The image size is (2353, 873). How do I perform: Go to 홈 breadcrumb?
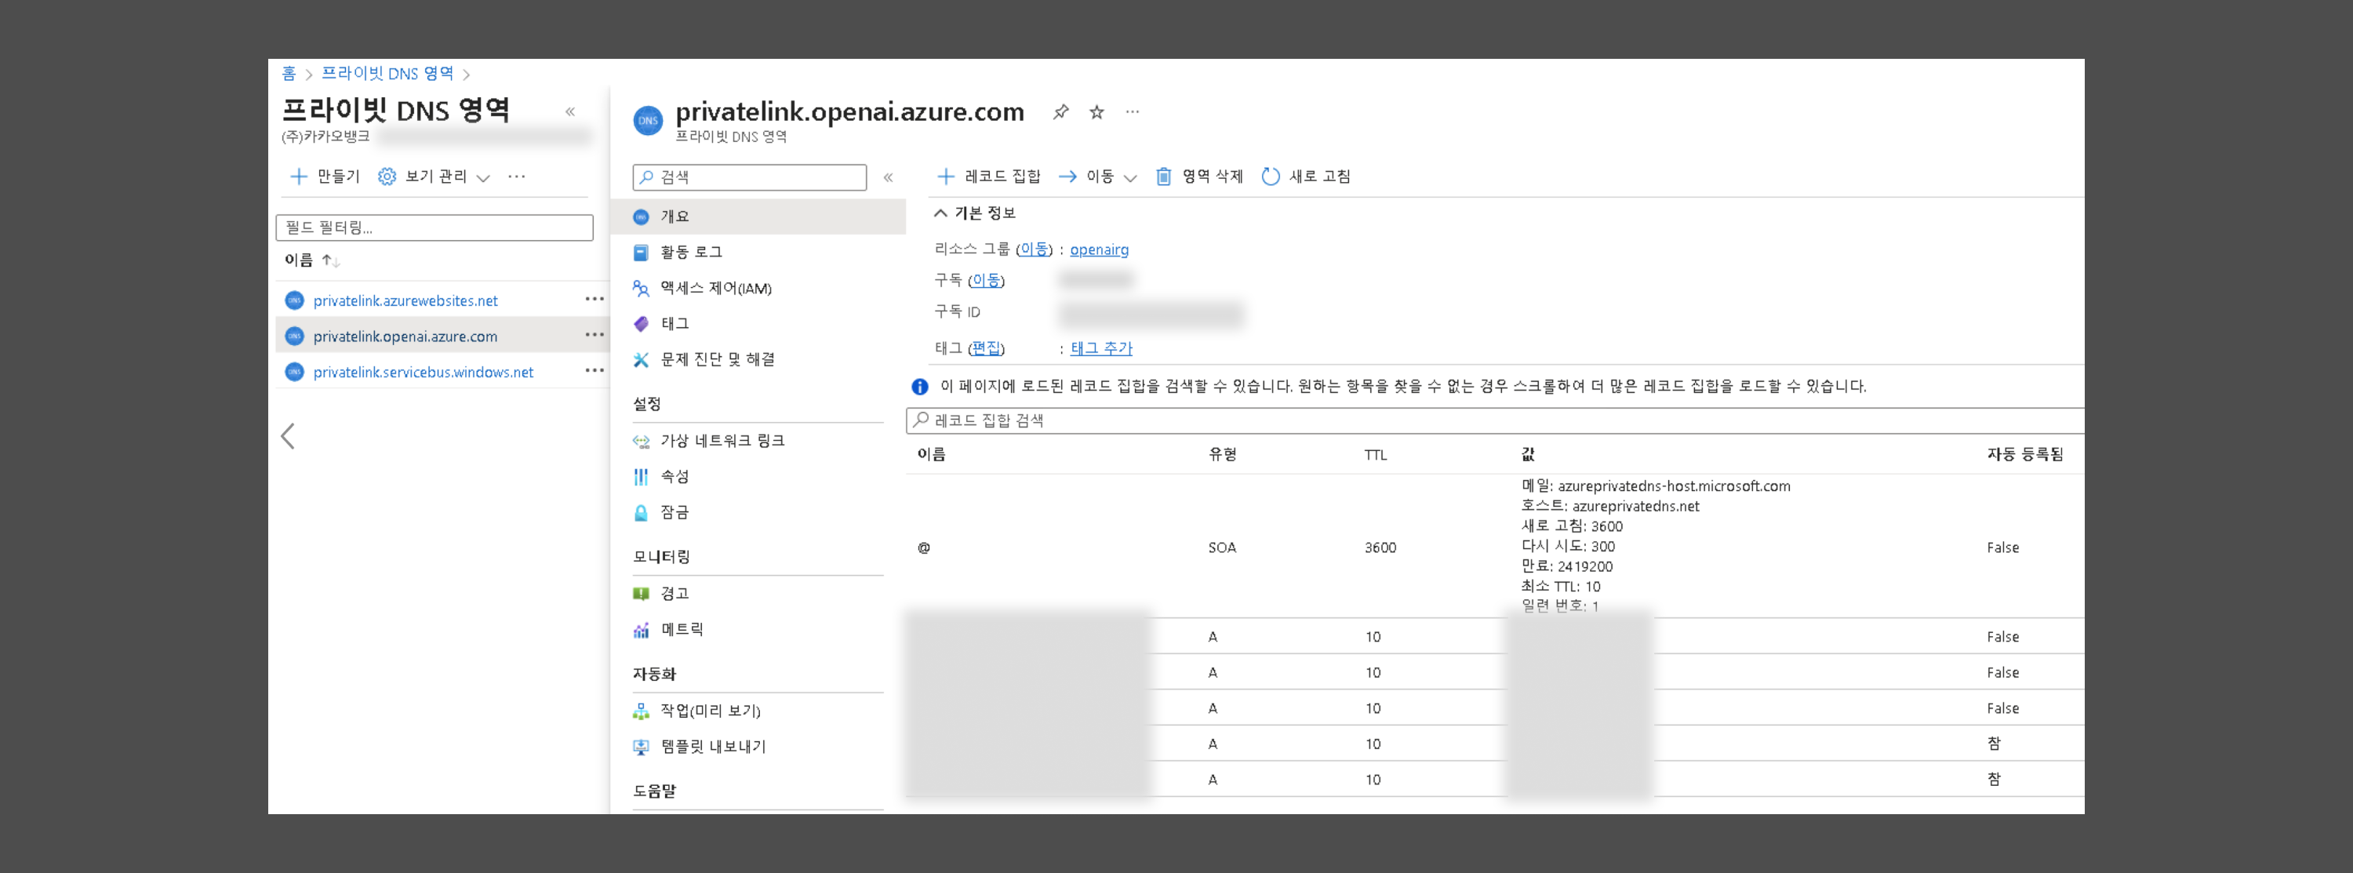click(x=289, y=73)
